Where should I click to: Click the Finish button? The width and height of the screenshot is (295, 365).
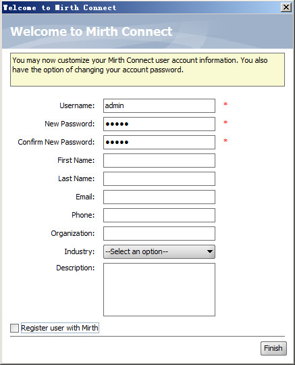point(273,348)
